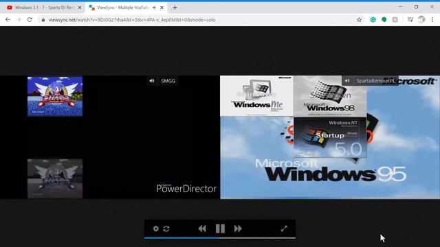Open the gray square extension icon
Screen dimensions: 440x247
(395, 20)
